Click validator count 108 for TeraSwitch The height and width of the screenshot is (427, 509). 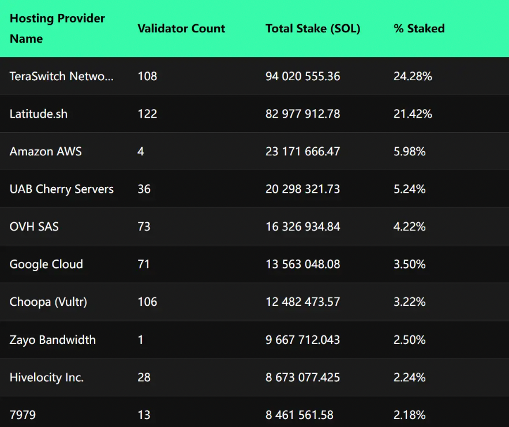[147, 76]
